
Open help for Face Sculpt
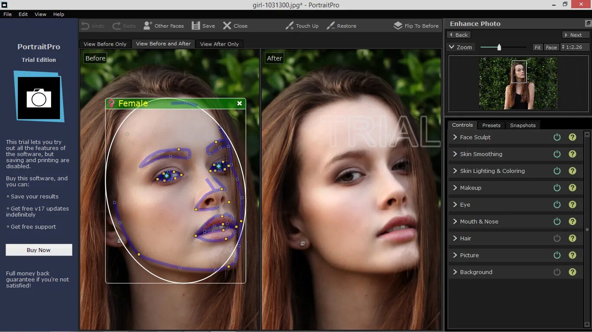(x=572, y=137)
